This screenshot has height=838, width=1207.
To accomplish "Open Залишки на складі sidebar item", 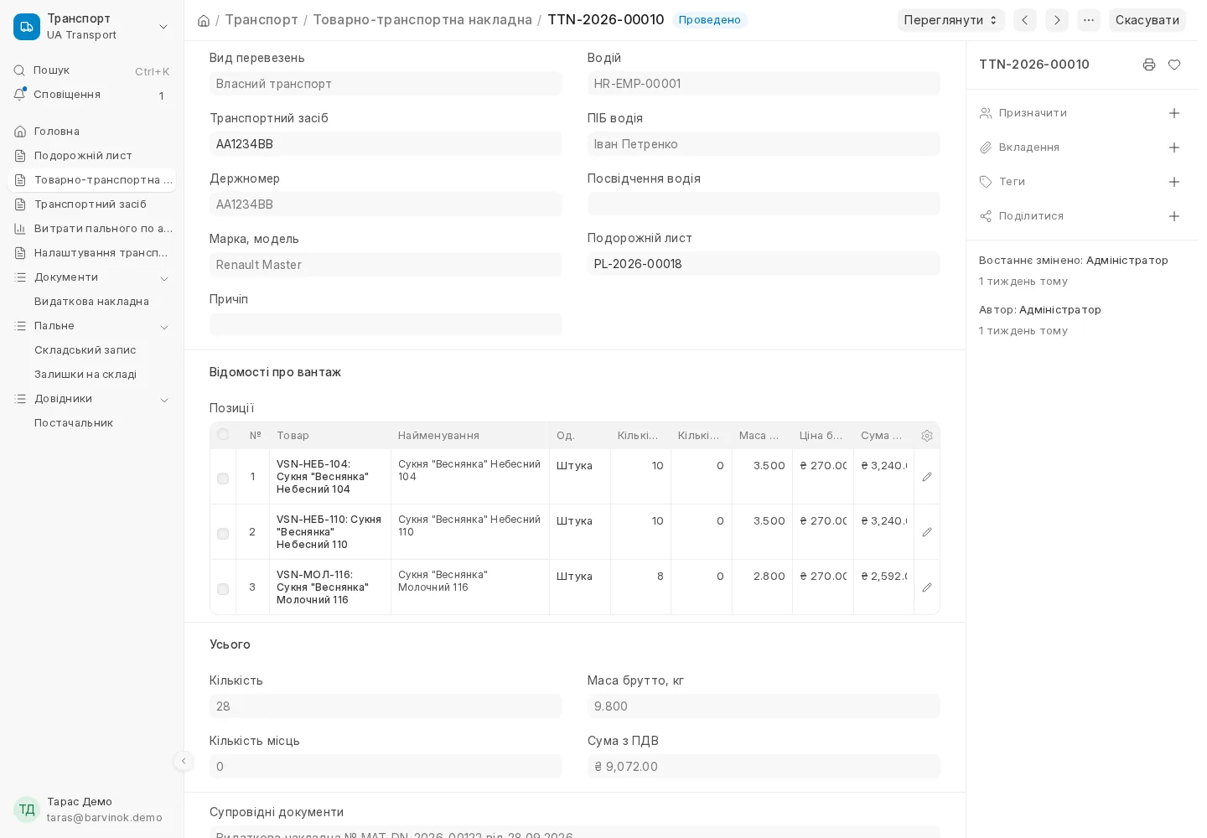I will (92, 375).
